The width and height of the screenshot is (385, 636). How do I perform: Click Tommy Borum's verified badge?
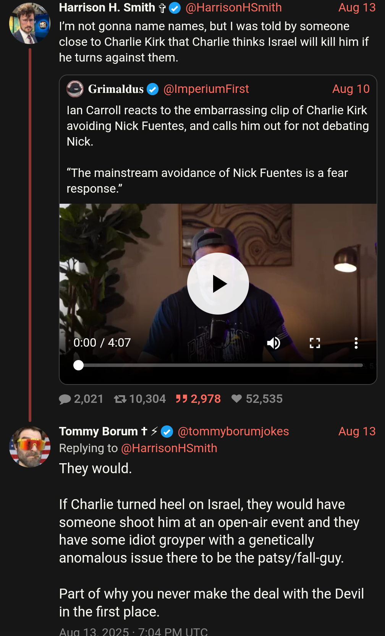click(x=167, y=432)
